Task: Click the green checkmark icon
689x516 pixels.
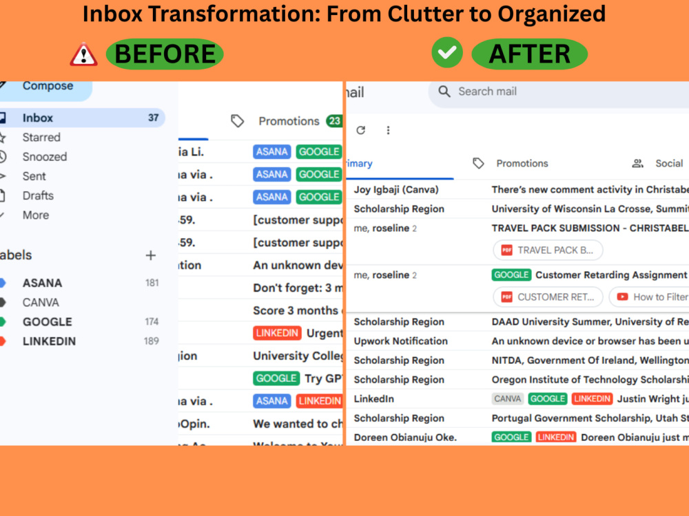Action: (447, 52)
